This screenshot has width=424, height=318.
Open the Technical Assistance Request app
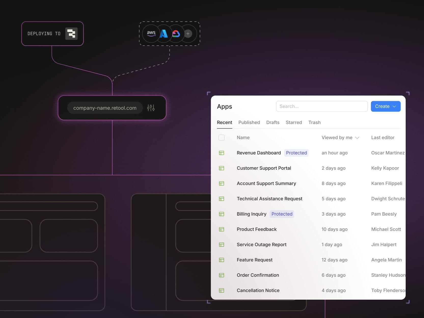[269, 199]
